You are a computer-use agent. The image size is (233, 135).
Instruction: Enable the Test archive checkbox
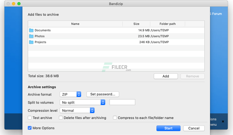[30, 118]
